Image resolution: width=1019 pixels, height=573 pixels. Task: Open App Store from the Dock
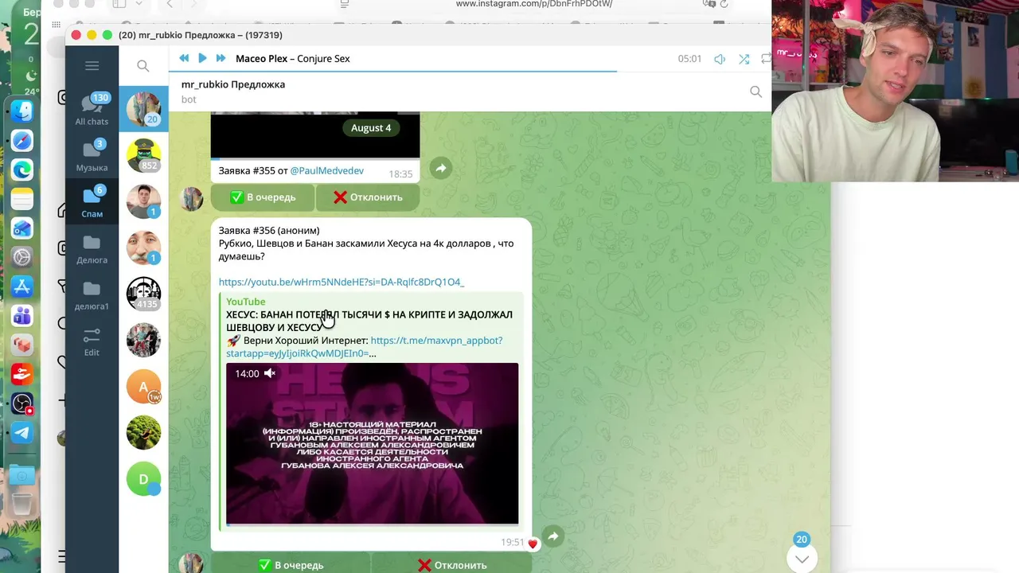(x=22, y=286)
